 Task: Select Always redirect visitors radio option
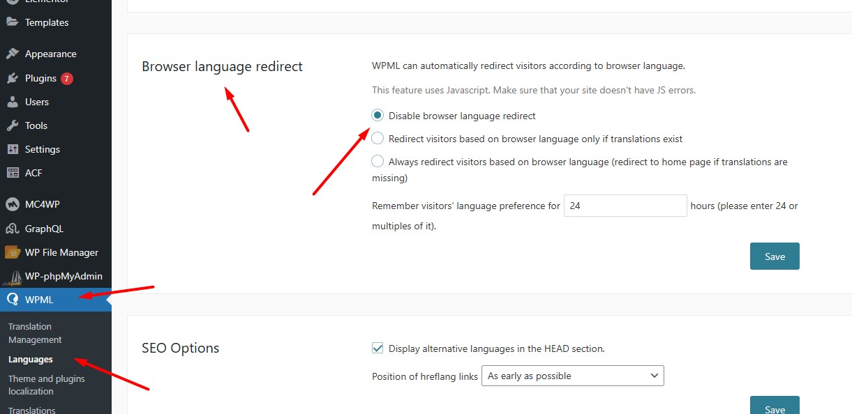point(378,161)
